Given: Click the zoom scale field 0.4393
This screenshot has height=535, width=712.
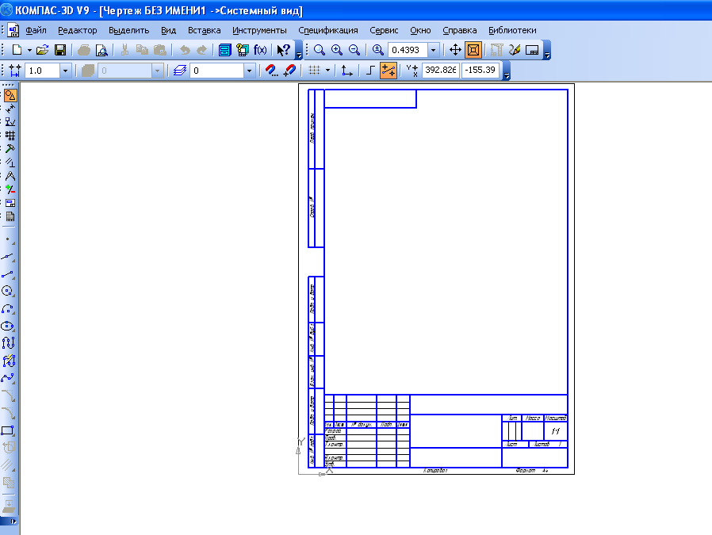Looking at the screenshot, I should pos(408,50).
